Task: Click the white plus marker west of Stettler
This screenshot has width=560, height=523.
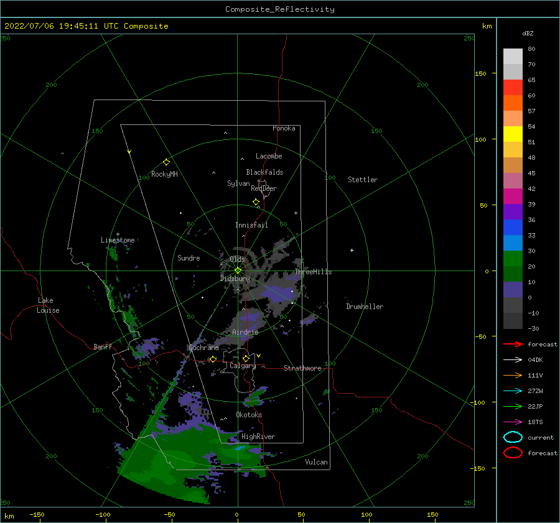Action: [352, 250]
